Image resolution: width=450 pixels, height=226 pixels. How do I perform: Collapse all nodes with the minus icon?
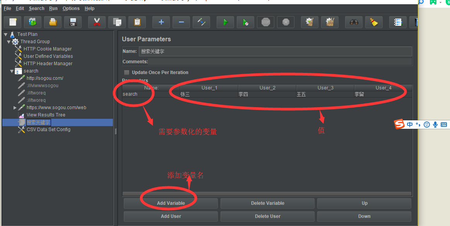coord(181,22)
